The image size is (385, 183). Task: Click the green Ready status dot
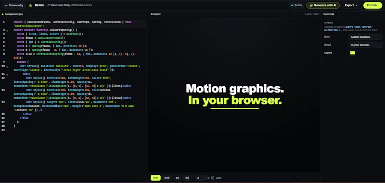tap(292, 5)
